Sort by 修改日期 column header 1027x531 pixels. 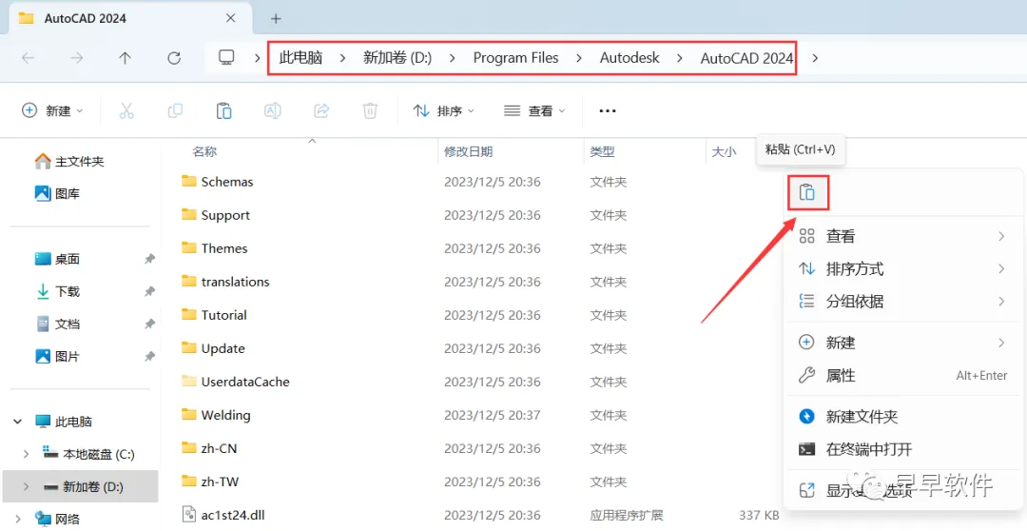[468, 152]
